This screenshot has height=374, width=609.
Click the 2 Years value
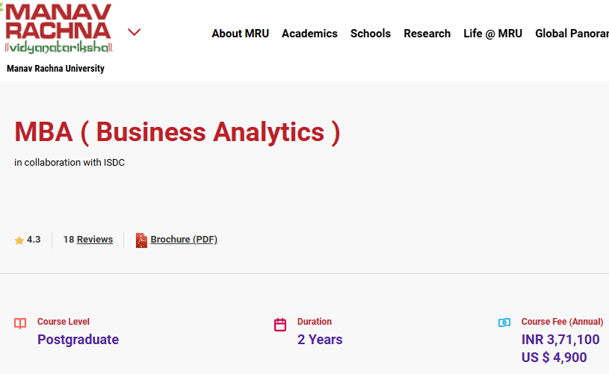click(x=320, y=340)
